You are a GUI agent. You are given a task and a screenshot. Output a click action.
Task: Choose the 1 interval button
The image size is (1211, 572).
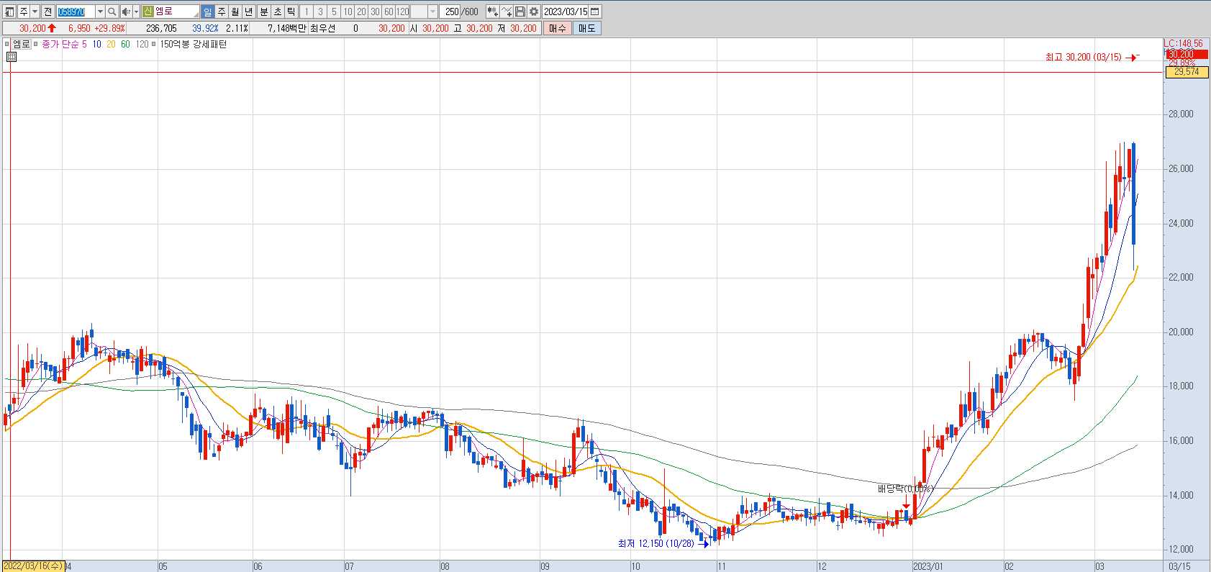(x=307, y=12)
